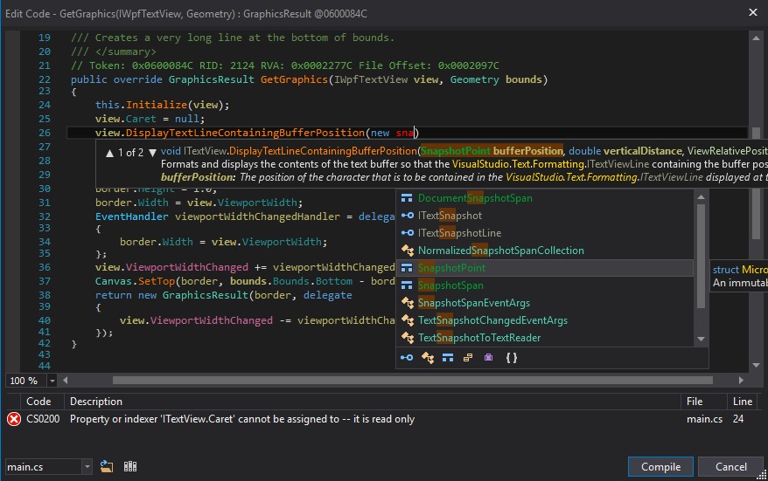Toggle the struct filter in completion list

[x=448, y=357]
